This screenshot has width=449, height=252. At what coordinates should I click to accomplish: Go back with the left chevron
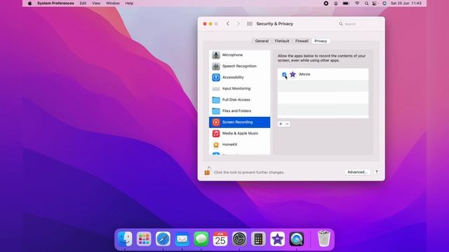(228, 24)
